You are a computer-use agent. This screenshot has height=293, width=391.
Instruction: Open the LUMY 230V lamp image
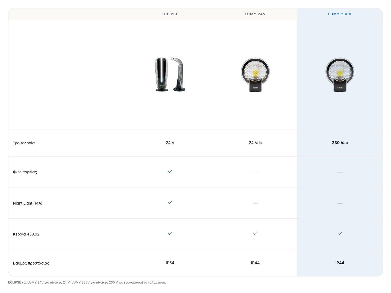click(x=340, y=75)
